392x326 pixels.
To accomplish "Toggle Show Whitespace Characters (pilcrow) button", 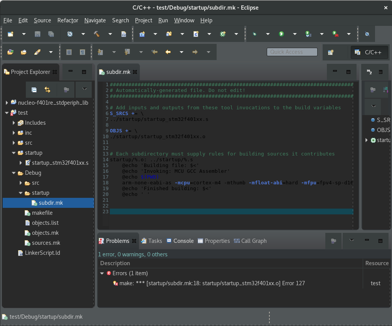I will 82,52.
